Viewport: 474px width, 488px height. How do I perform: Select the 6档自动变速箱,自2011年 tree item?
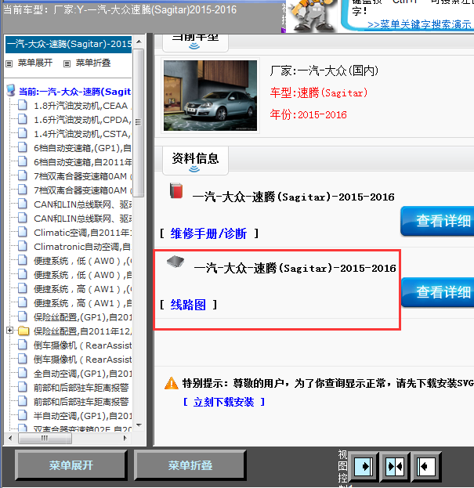coord(82,162)
